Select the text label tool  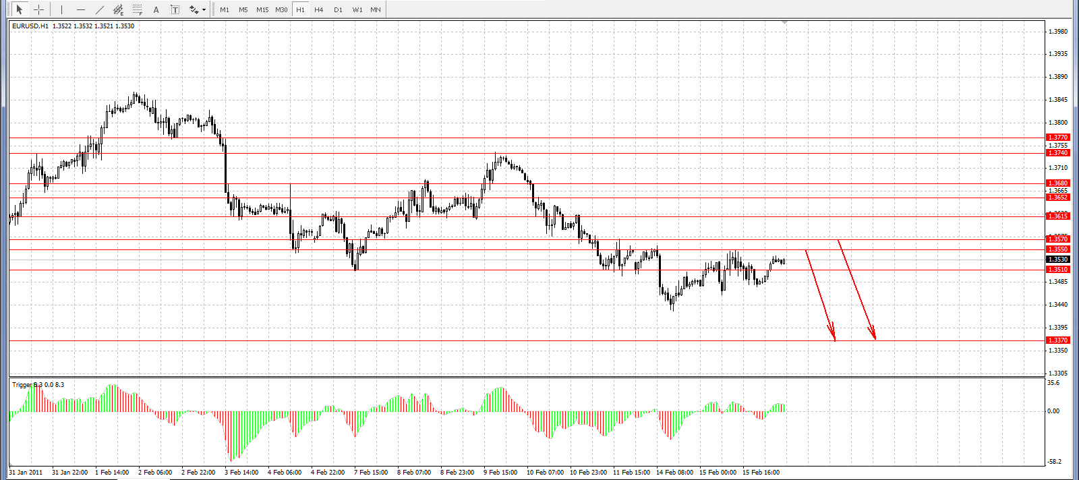[175, 9]
